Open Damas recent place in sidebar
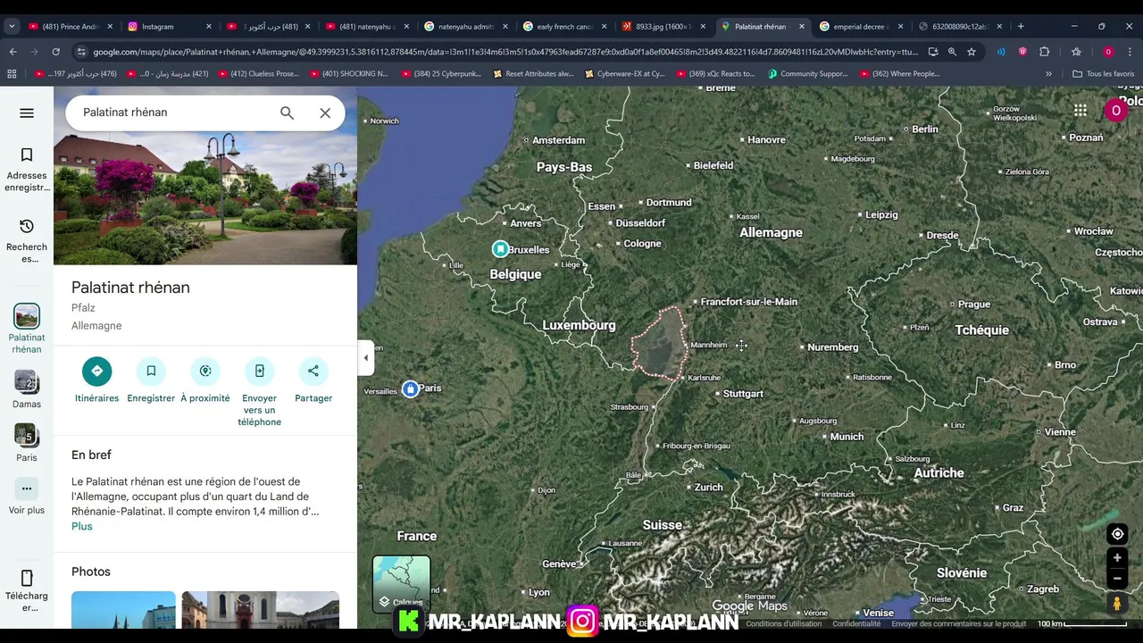The image size is (1143, 643). click(x=27, y=389)
